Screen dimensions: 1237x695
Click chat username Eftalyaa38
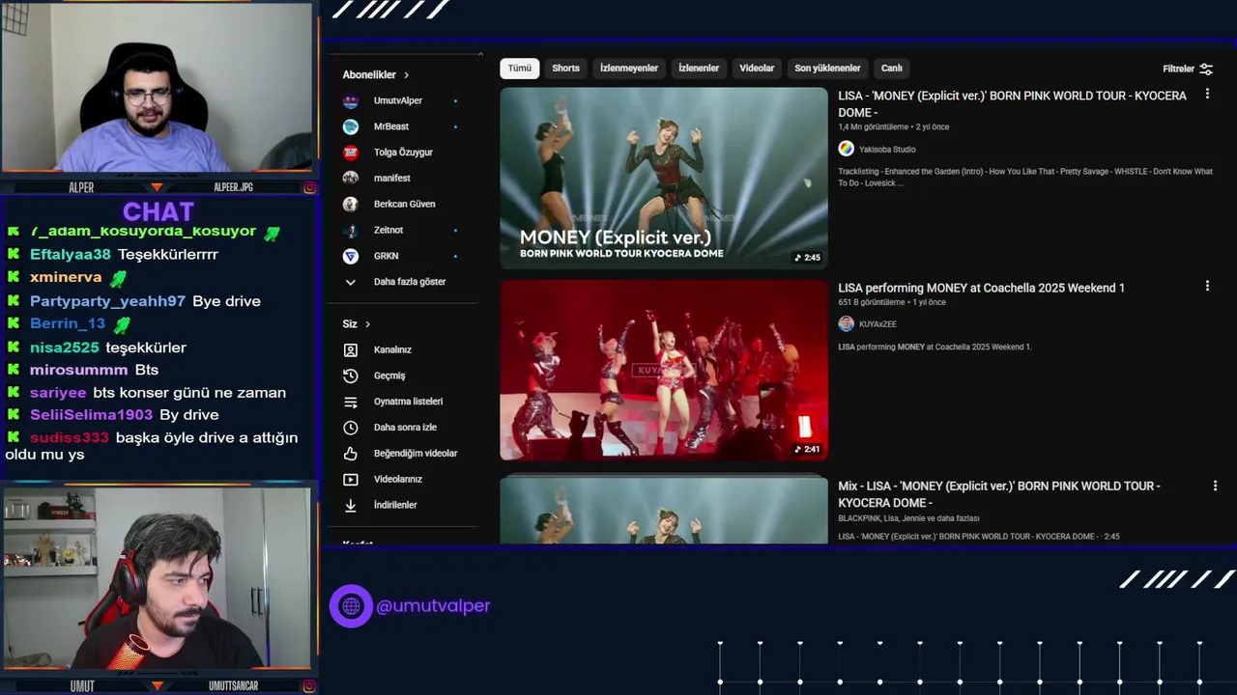(71, 255)
